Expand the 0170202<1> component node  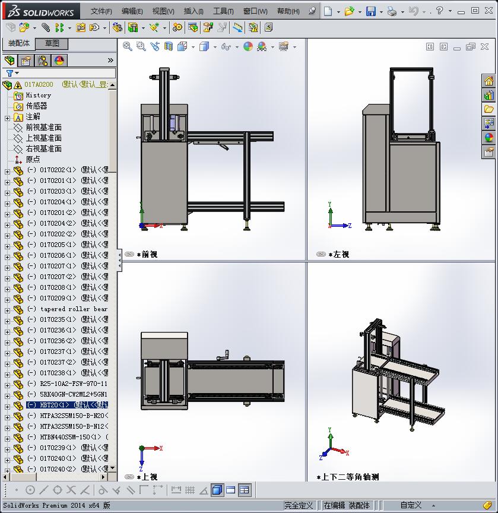coord(7,172)
